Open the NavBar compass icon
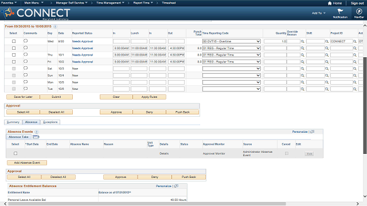 click(x=359, y=11)
